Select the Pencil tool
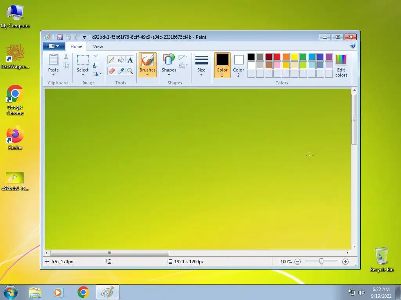Screen dimensions: 401x300 coord(112,60)
